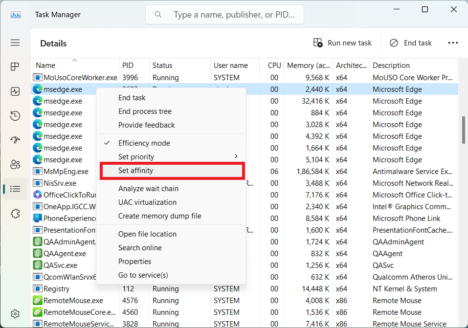The height and width of the screenshot is (328, 468).
Task: Click the Task Manager app icon in the title bar
Action: point(16,15)
